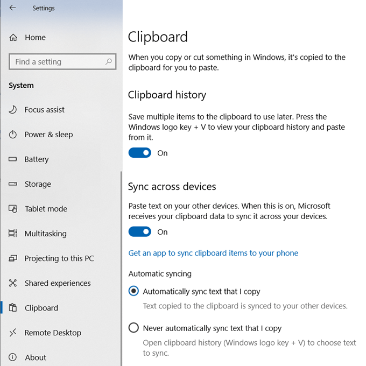Click the Multitasking icon

point(13,234)
